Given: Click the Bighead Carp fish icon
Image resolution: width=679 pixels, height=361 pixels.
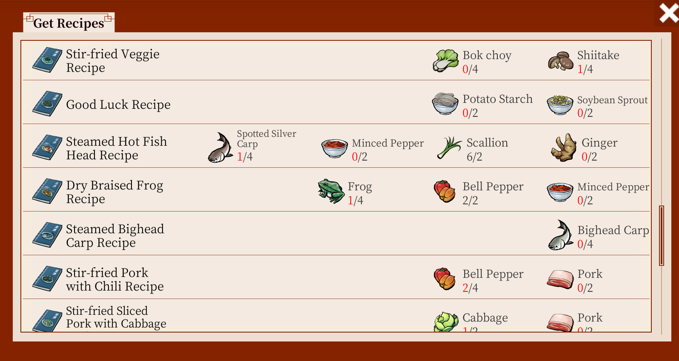Looking at the screenshot, I should pos(561,235).
